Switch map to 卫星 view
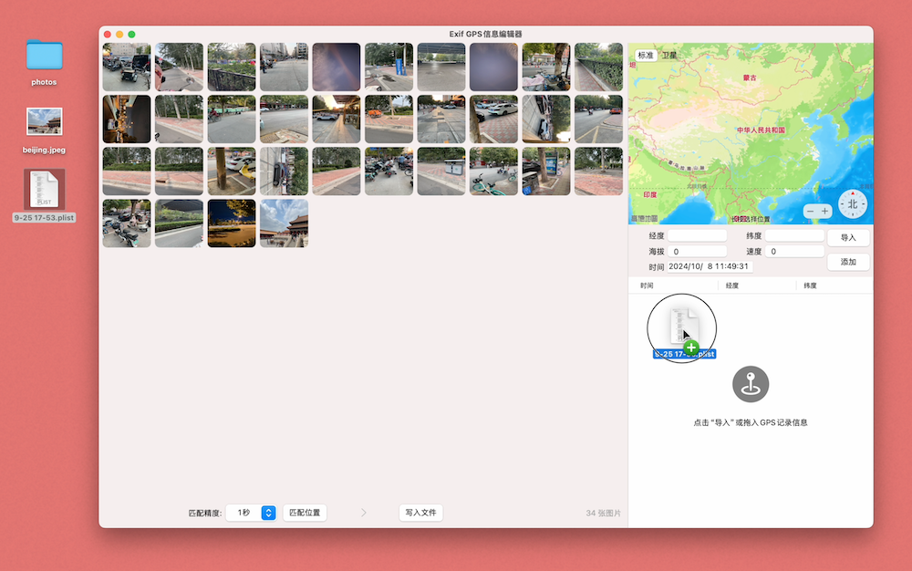 click(x=668, y=56)
